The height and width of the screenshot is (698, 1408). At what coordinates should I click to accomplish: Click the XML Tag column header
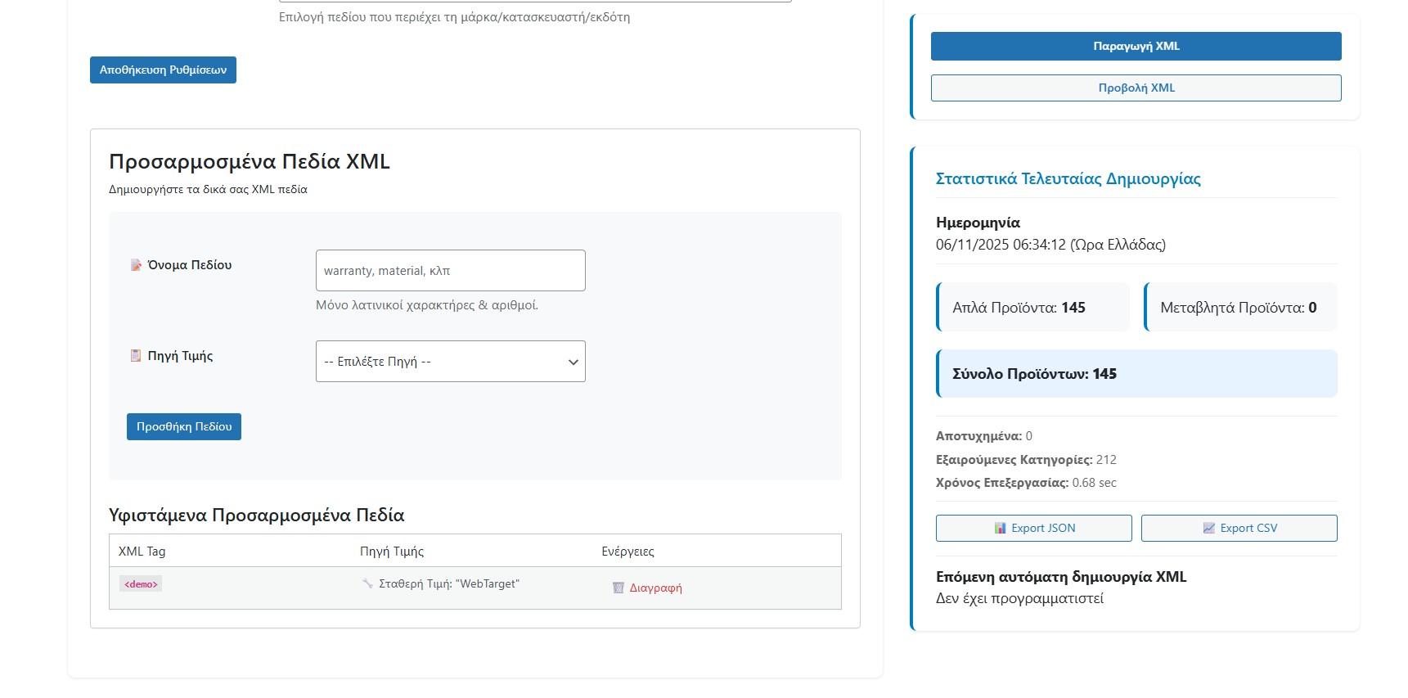pos(142,552)
